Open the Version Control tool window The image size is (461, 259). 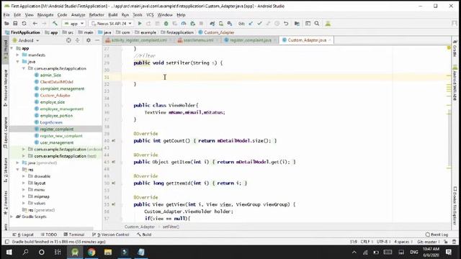[110, 235]
